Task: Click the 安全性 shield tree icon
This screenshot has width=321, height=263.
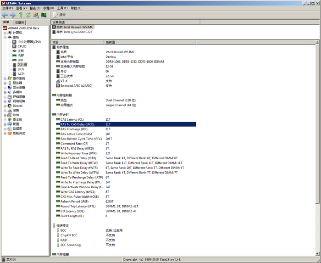Action: pyautogui.click(x=10, y=120)
